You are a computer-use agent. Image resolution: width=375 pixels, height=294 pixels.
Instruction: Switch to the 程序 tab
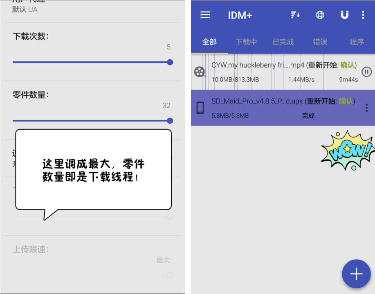click(x=357, y=42)
